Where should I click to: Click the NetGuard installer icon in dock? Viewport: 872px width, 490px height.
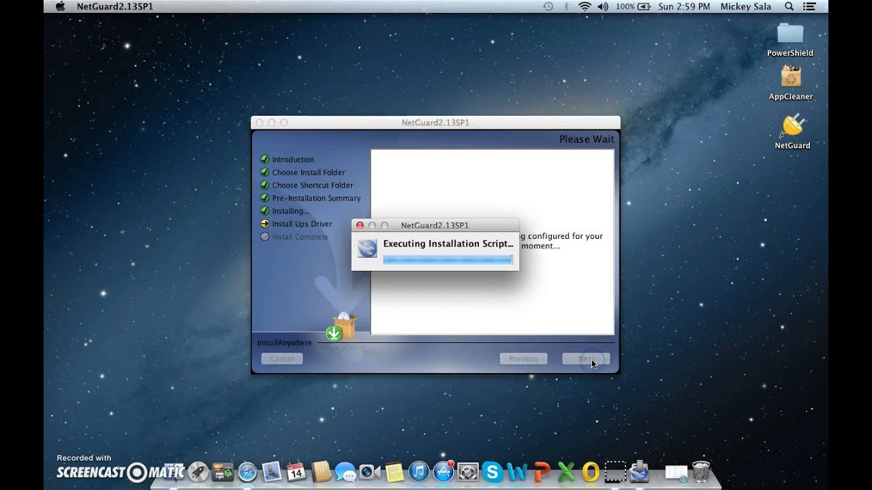(640, 472)
